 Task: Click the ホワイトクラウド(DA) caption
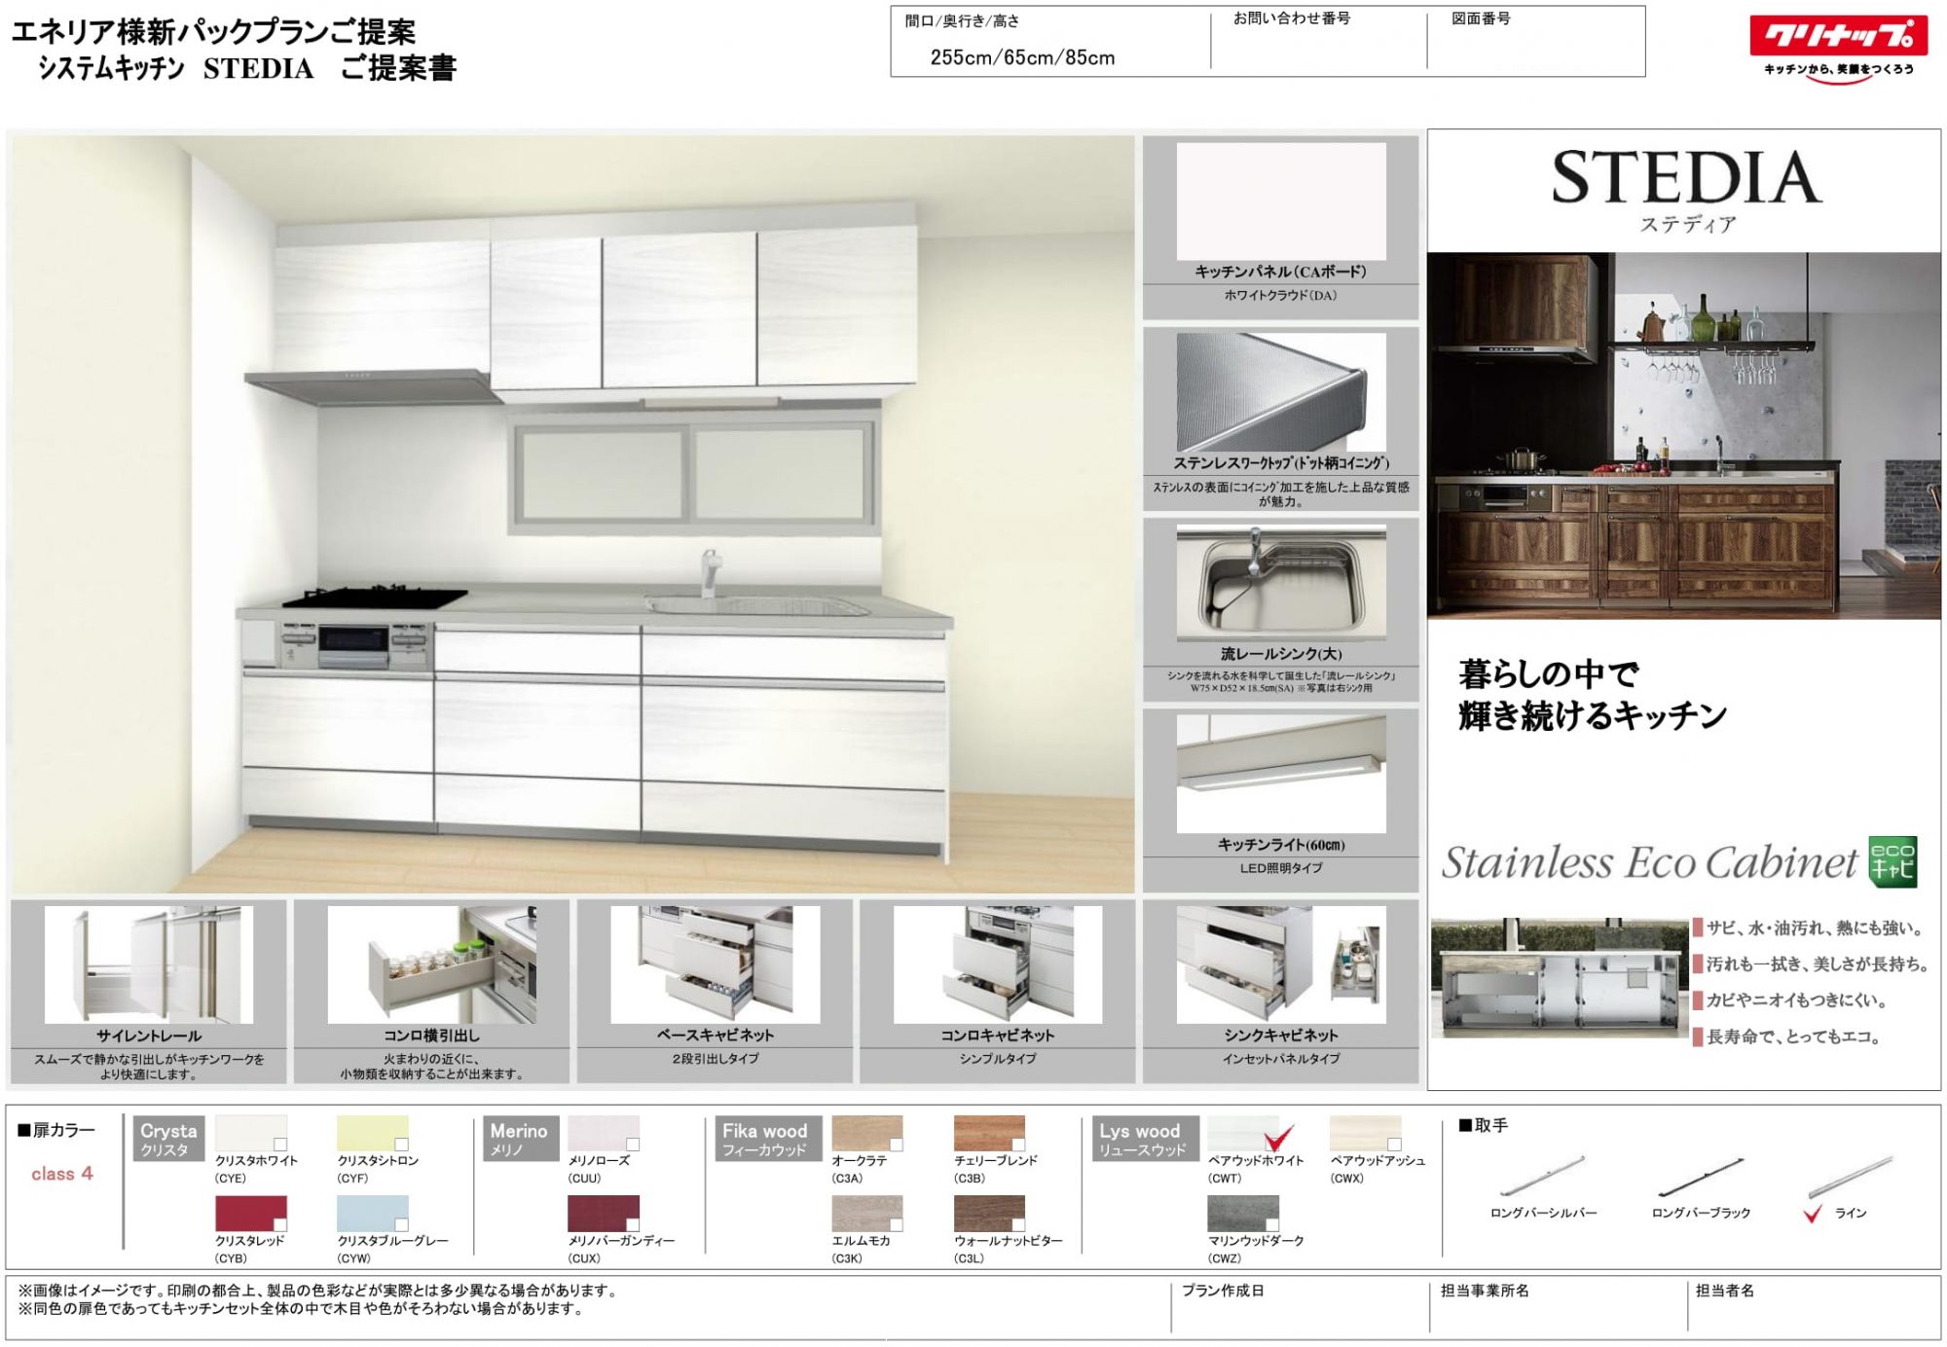coord(1280,295)
